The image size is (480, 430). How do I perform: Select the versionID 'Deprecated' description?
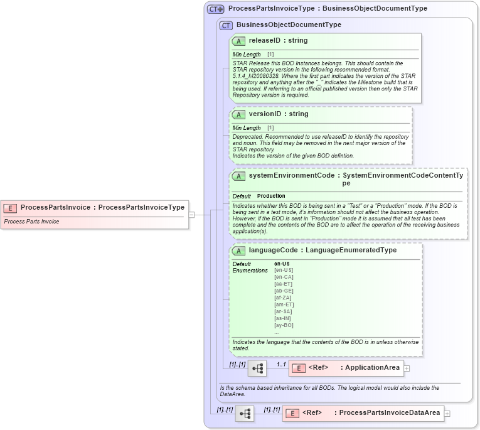pyautogui.click(x=321, y=146)
